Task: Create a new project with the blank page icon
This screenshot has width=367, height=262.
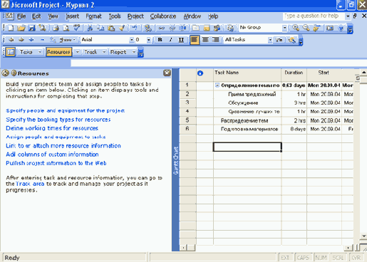Action: 11,28
